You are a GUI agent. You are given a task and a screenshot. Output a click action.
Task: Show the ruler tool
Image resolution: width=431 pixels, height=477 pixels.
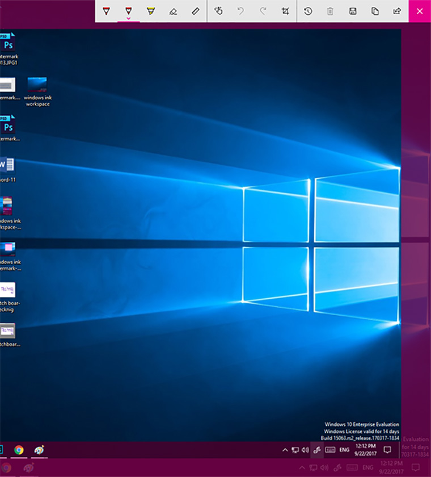tap(196, 11)
